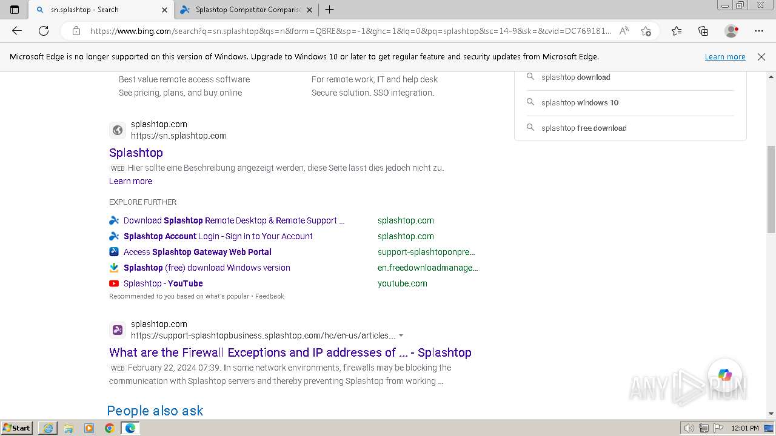Open File Explorer from the taskbar
776x436 pixels.
click(x=69, y=428)
